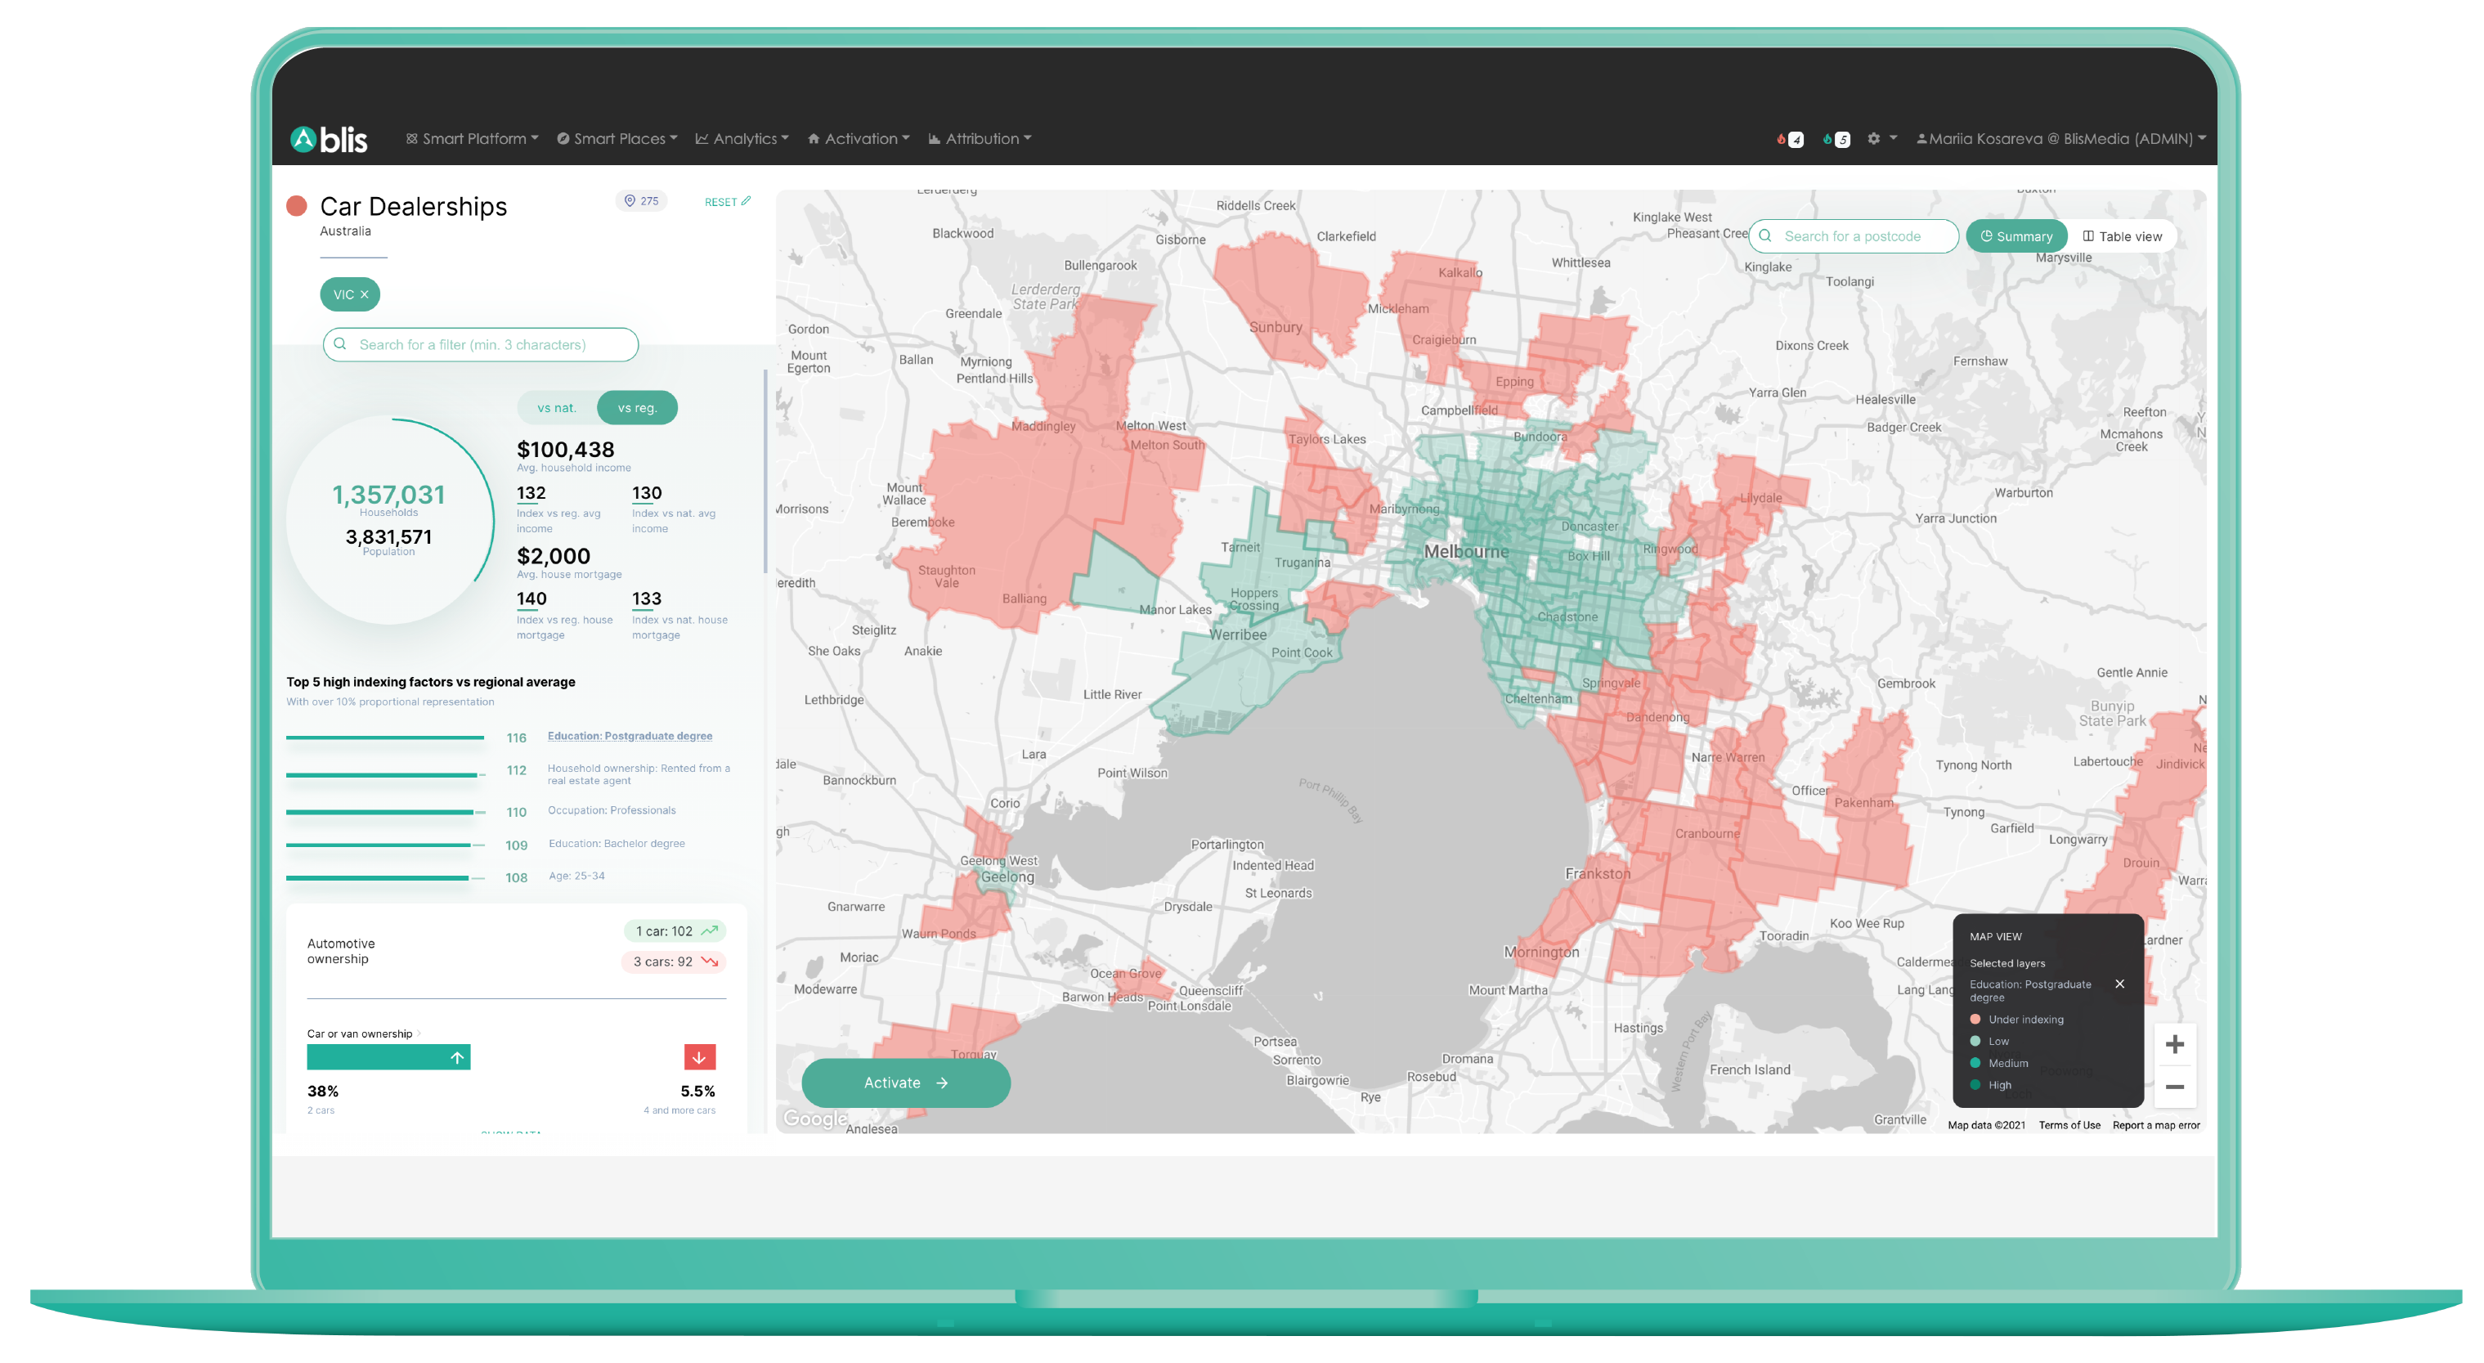Open the settings gear dropdown

click(x=1881, y=138)
